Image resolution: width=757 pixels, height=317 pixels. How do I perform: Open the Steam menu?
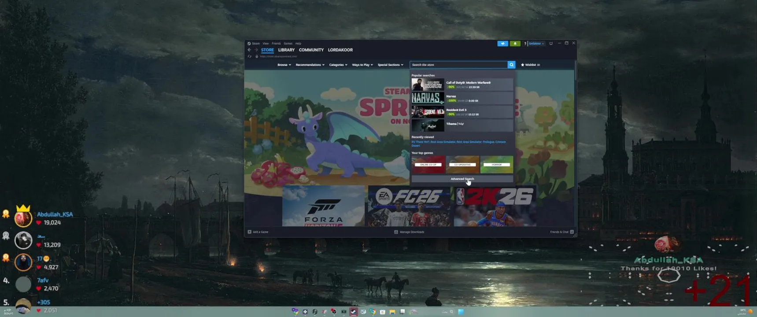point(256,44)
